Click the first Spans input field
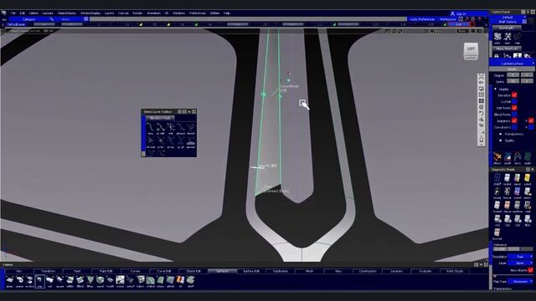Image resolution: width=536 pixels, height=301 pixels. (513, 81)
